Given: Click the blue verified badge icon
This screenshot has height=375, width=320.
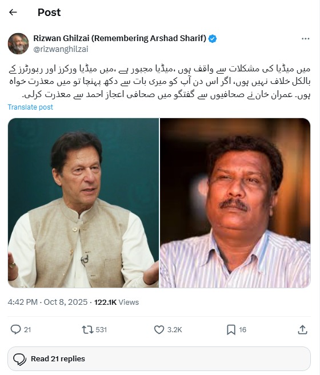Looking at the screenshot, I should (213, 38).
